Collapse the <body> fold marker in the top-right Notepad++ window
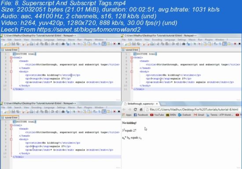 tap(132, 72)
